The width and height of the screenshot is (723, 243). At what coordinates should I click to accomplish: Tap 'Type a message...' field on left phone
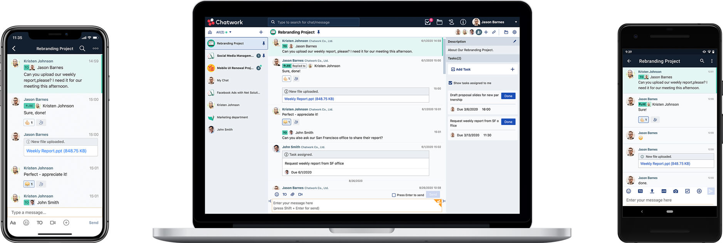click(55, 212)
